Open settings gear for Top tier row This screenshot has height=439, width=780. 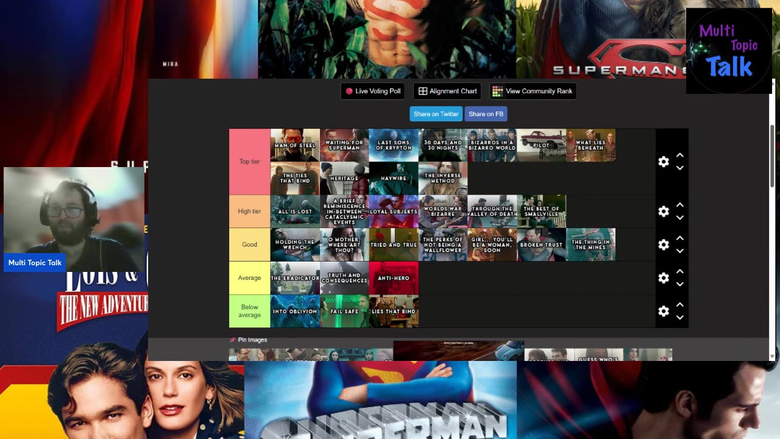click(x=664, y=162)
